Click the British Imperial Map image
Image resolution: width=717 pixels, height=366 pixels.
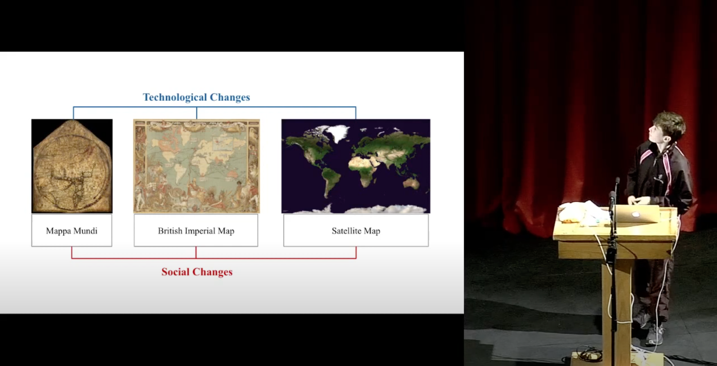[x=196, y=166]
